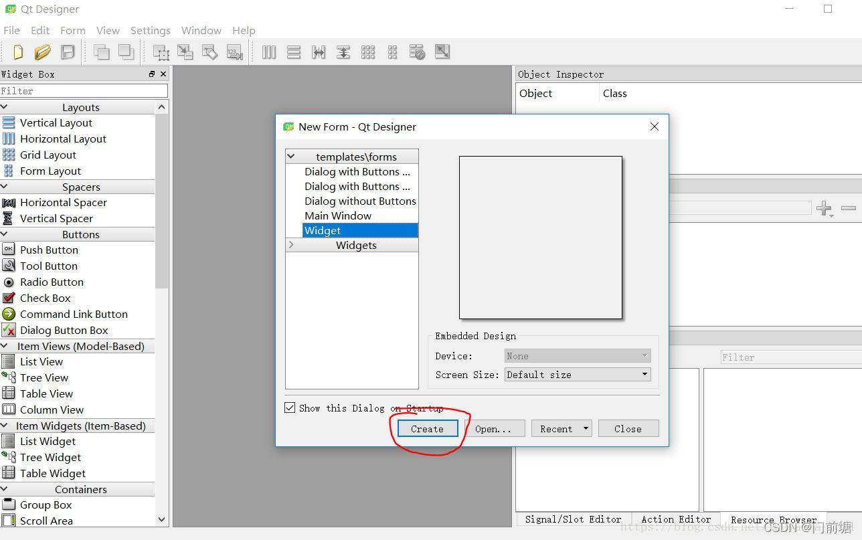Select Dialog without Buttons template
The image size is (862, 540).
[x=360, y=201]
